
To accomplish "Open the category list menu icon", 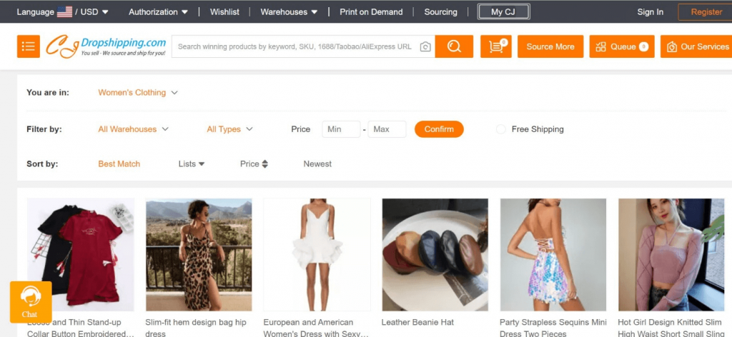I will point(29,46).
